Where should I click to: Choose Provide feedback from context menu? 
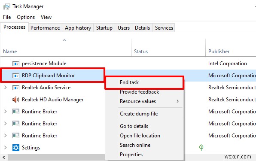pos(144,92)
